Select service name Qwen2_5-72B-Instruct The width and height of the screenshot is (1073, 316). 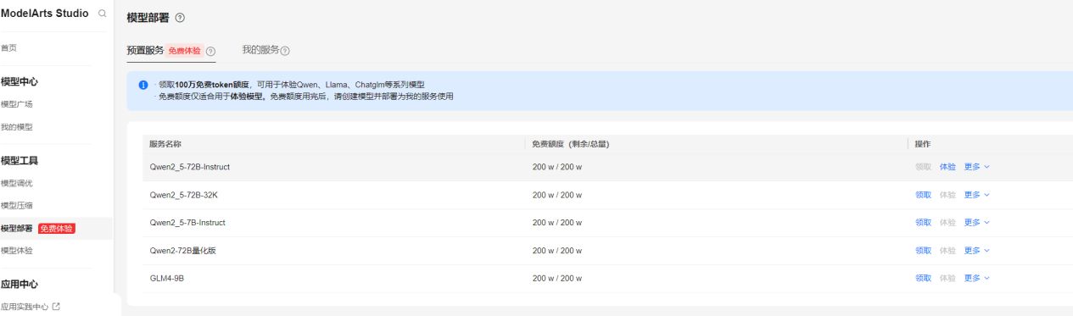(x=189, y=167)
